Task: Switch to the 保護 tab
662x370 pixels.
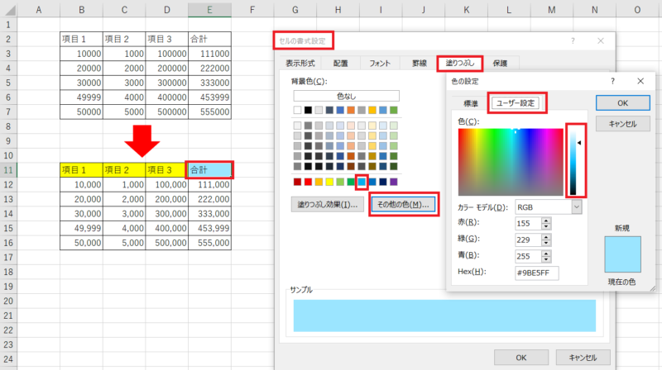Action: tap(500, 64)
